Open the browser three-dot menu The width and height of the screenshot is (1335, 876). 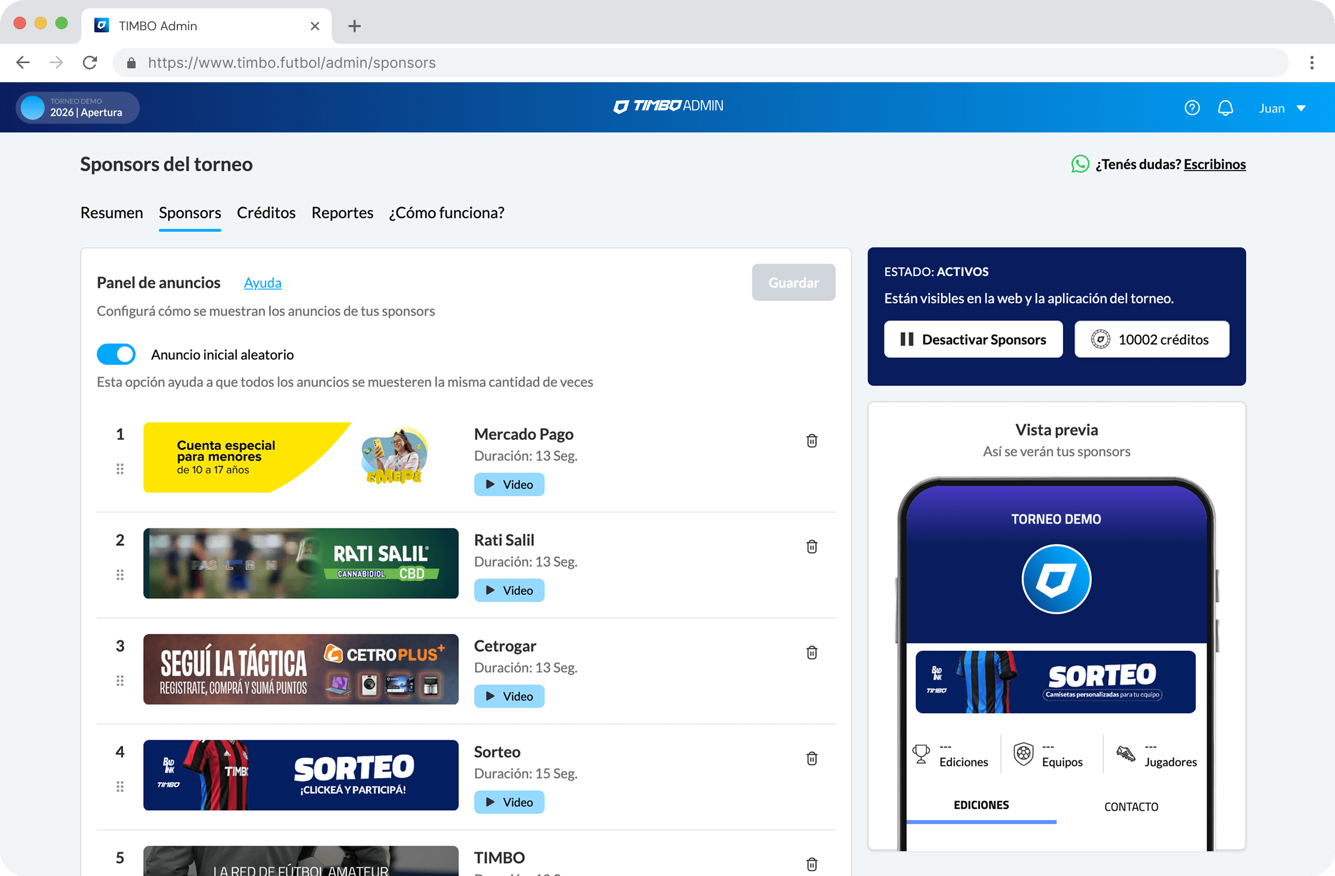tap(1312, 62)
